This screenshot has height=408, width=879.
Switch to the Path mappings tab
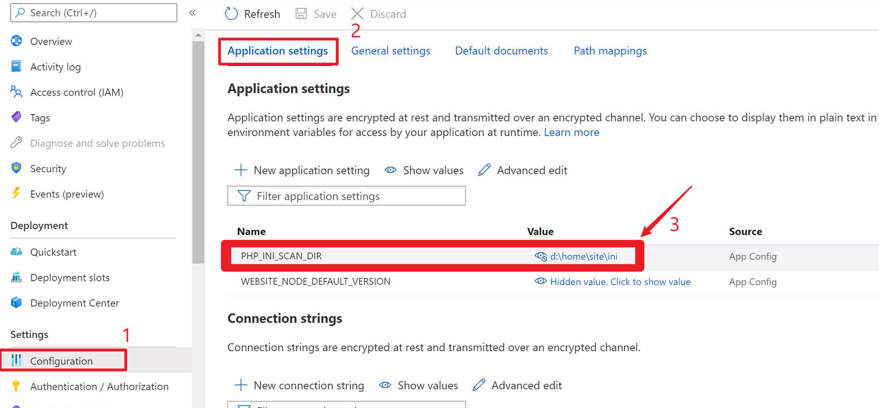point(610,51)
